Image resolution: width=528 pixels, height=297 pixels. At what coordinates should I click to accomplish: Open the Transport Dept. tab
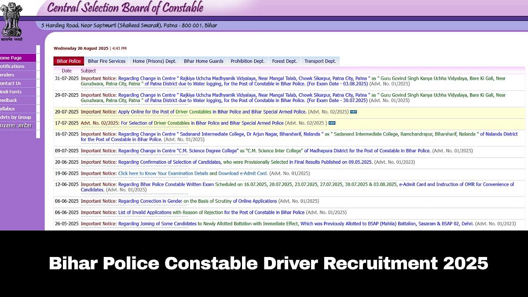pos(320,61)
